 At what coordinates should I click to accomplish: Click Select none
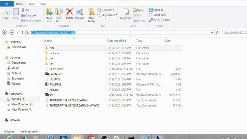pyautogui.click(x=158, y=15)
